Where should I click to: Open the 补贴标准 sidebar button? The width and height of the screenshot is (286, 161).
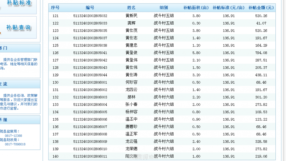coord(18,4)
